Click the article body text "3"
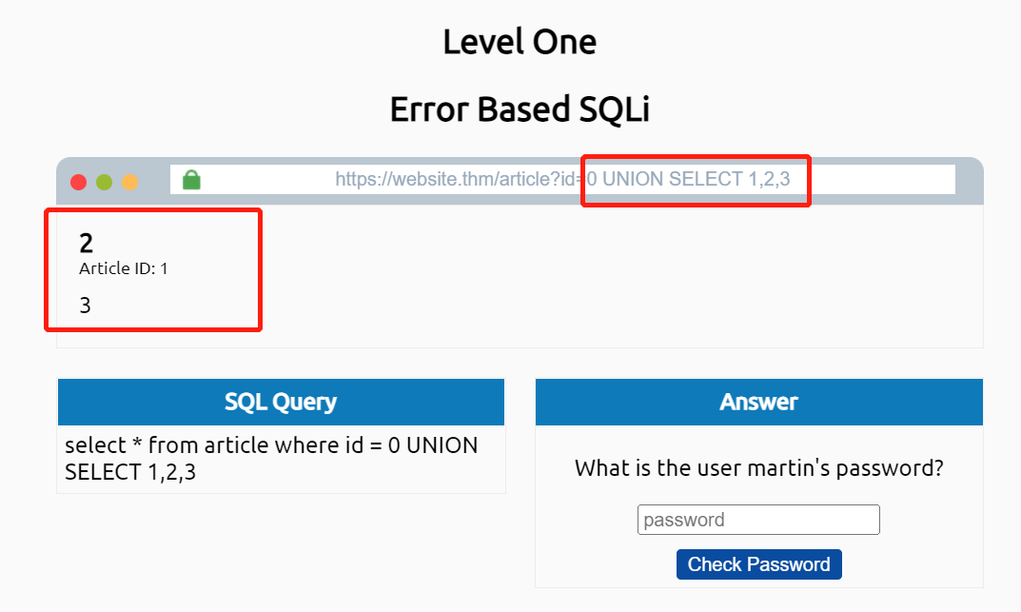Image resolution: width=1021 pixels, height=612 pixels. [x=86, y=306]
